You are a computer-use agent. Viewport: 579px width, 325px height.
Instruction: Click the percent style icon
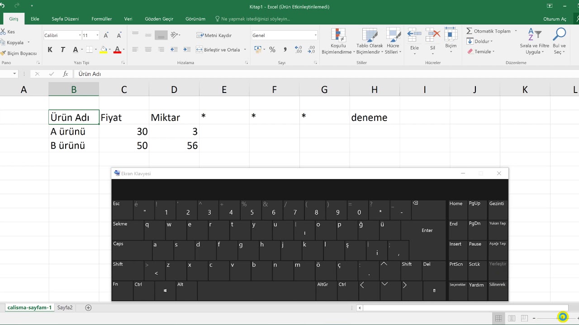click(272, 50)
